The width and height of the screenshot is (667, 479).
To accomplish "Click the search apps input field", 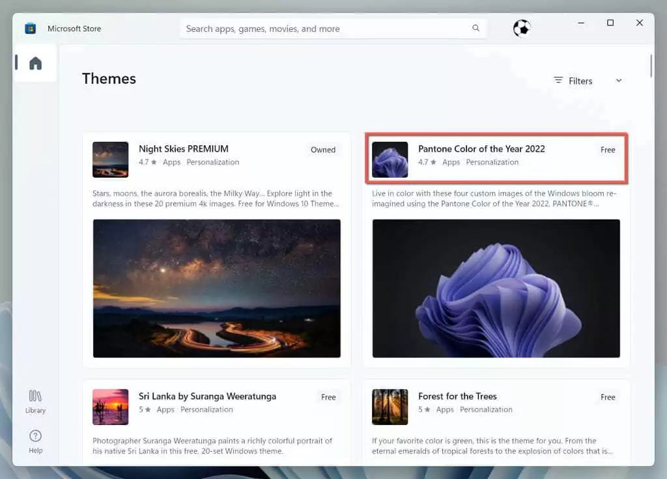I will [x=326, y=29].
